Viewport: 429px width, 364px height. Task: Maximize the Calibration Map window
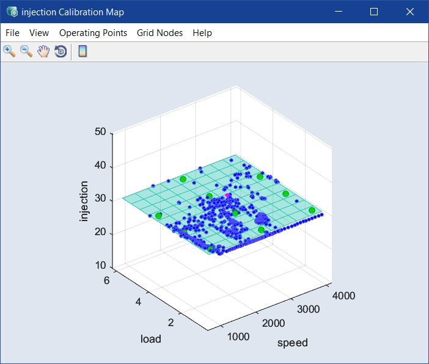pos(374,12)
